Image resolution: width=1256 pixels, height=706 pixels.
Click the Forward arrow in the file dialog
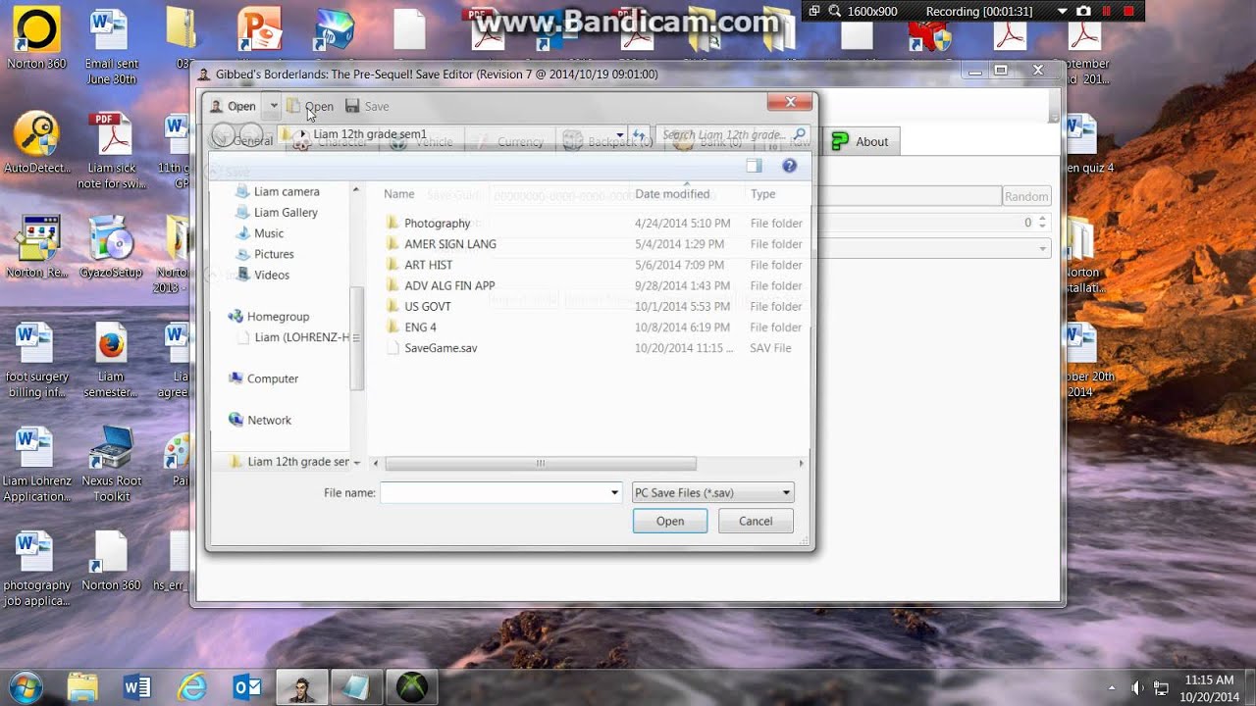click(x=250, y=134)
